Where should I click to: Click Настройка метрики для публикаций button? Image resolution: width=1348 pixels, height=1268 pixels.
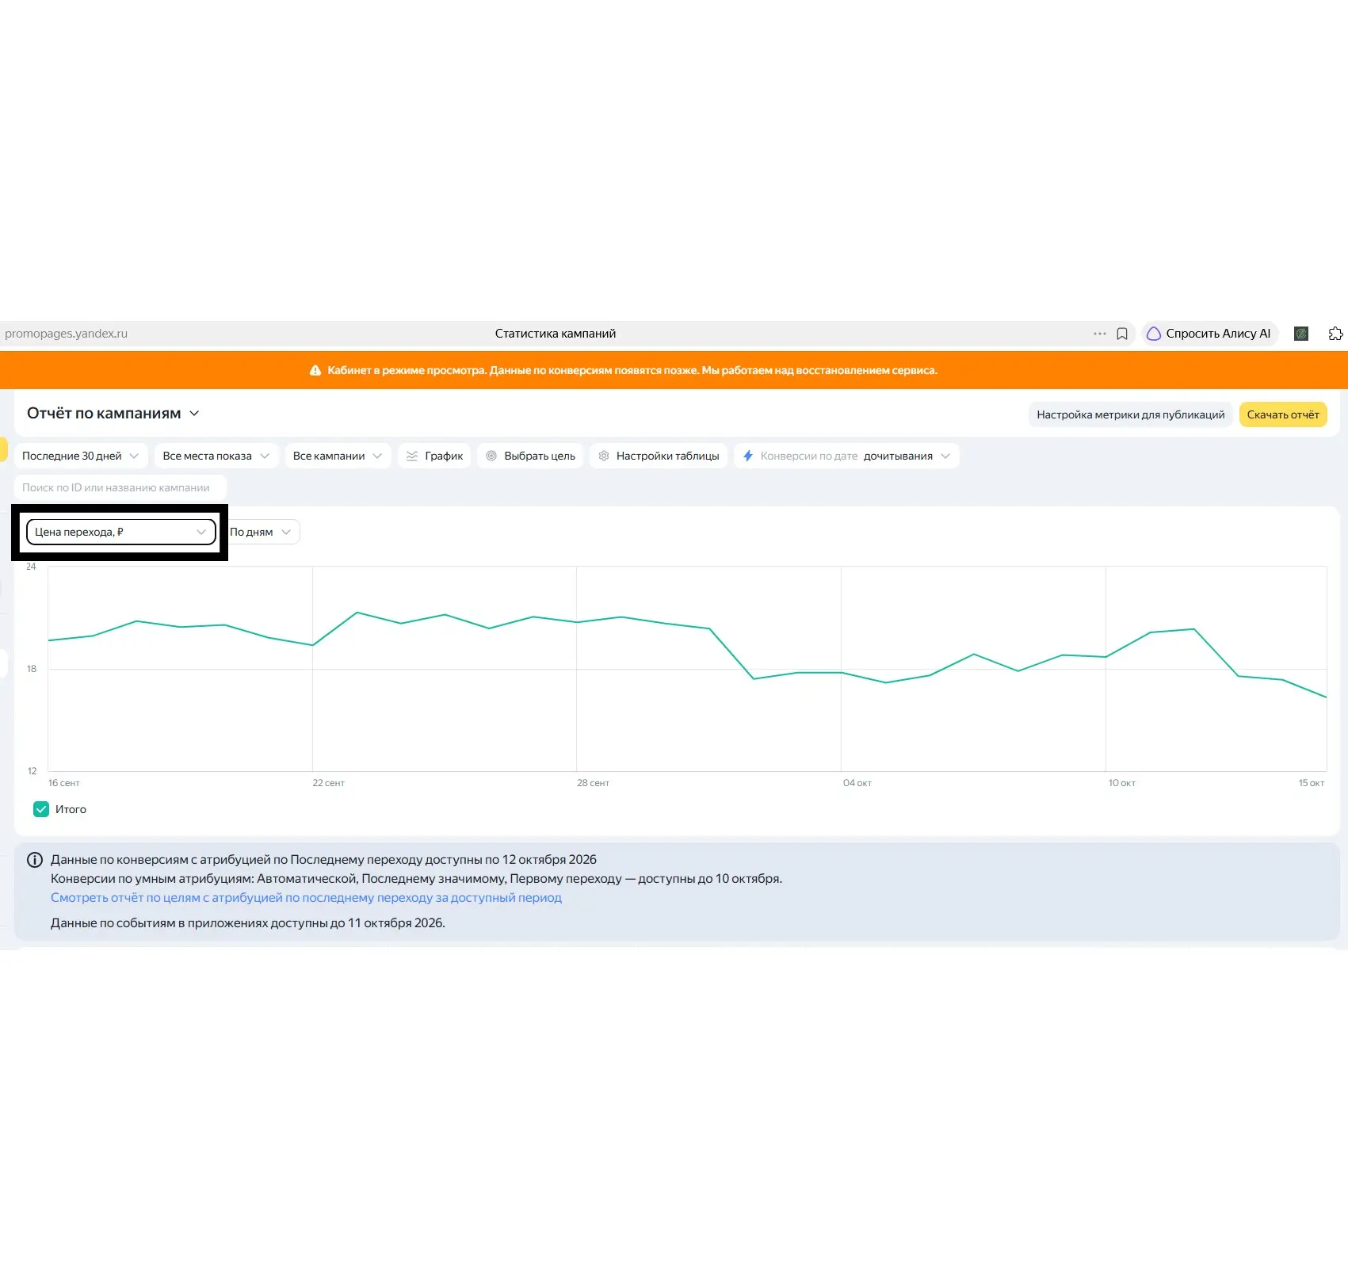[x=1130, y=414]
